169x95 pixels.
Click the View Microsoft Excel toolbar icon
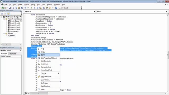tap(3, 8)
